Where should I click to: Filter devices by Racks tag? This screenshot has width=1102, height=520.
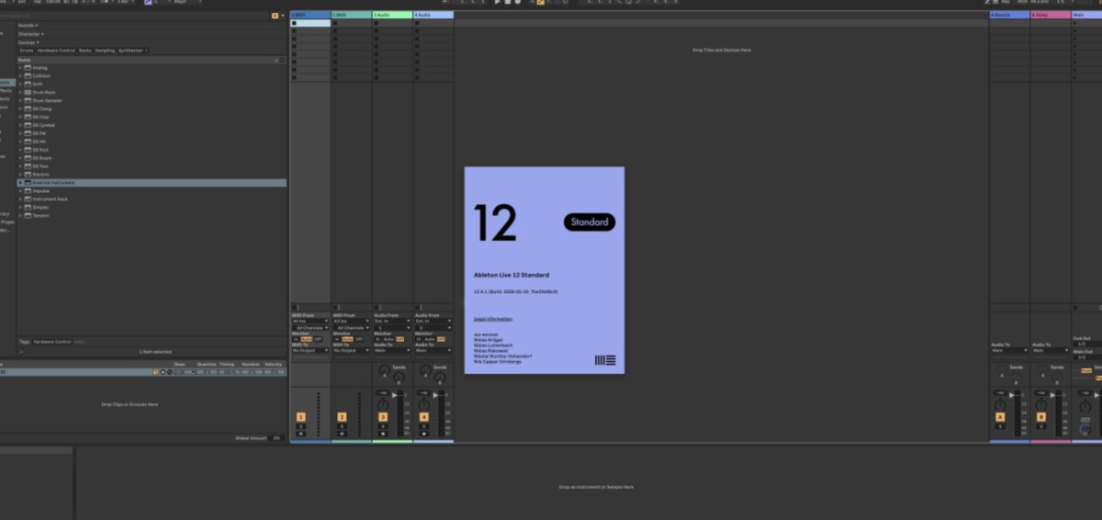[85, 50]
